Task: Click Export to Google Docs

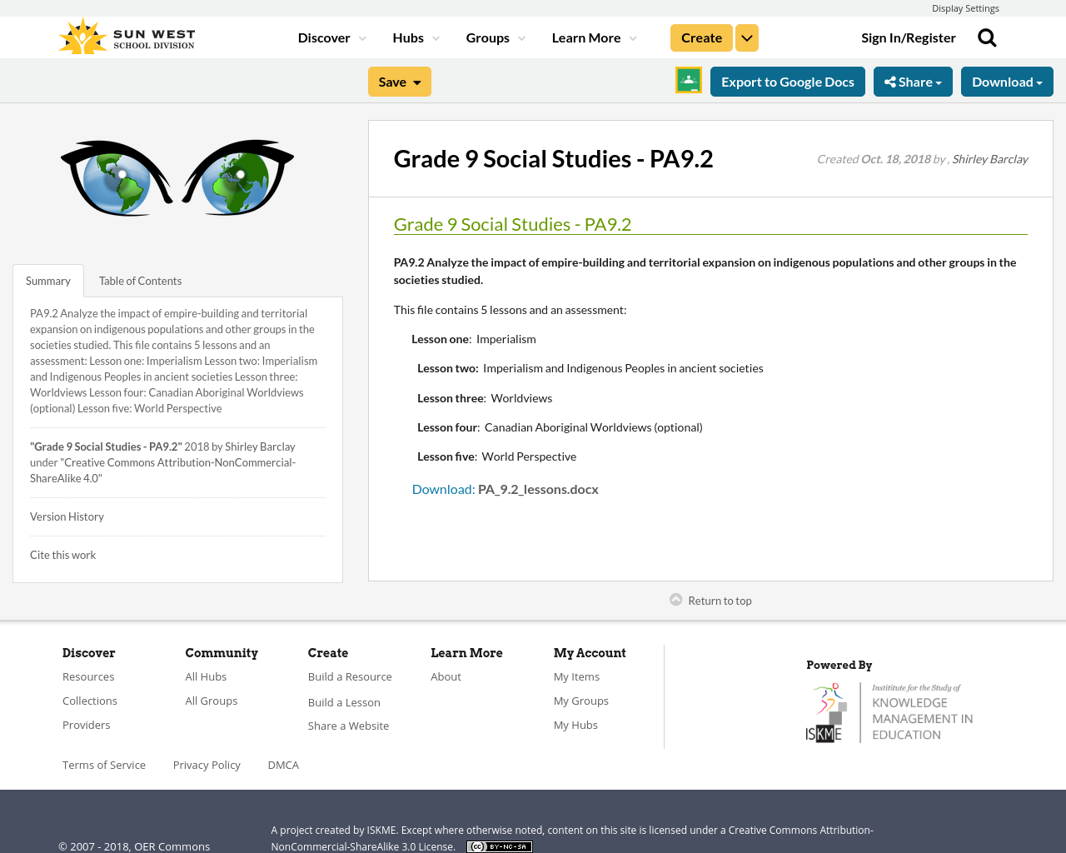Action: [787, 81]
